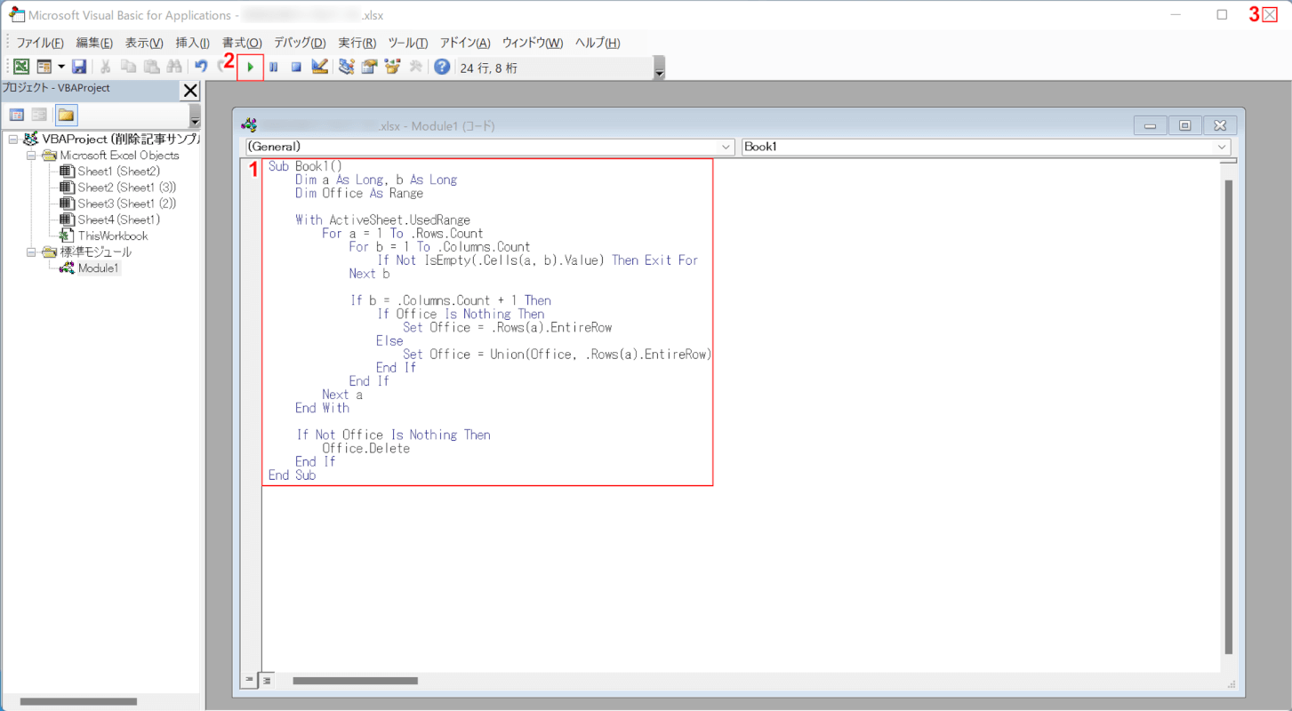Screen dimensions: 1292x711
Task: Select the VBAProject root label
Action: click(x=120, y=139)
